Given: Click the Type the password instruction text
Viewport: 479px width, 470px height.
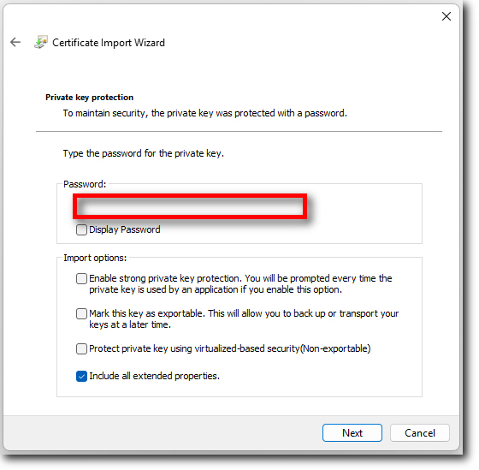Looking at the screenshot, I should pos(144,153).
